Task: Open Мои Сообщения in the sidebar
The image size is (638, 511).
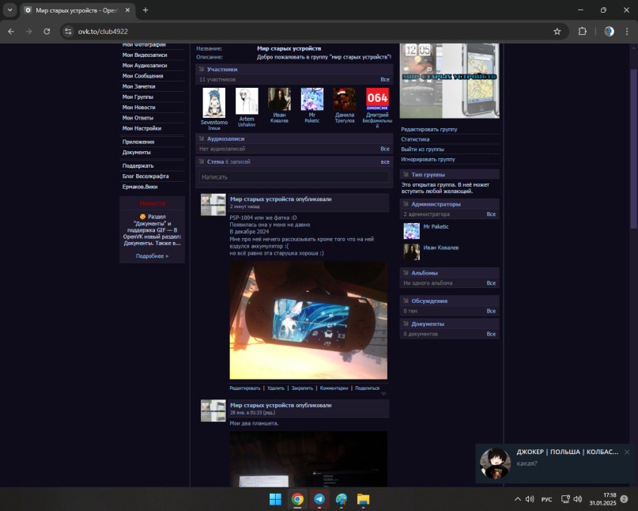Action: click(142, 76)
